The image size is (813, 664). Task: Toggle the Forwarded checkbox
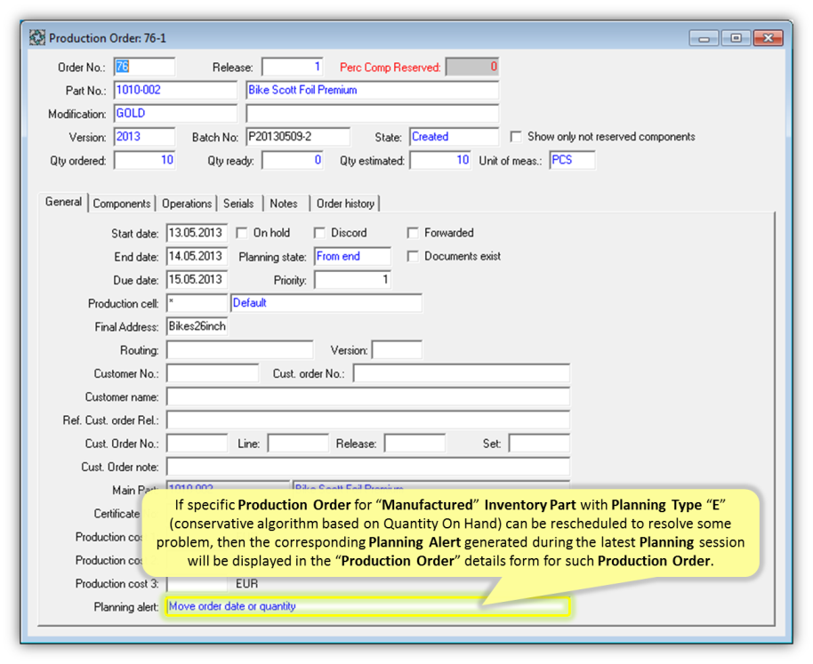click(x=413, y=233)
